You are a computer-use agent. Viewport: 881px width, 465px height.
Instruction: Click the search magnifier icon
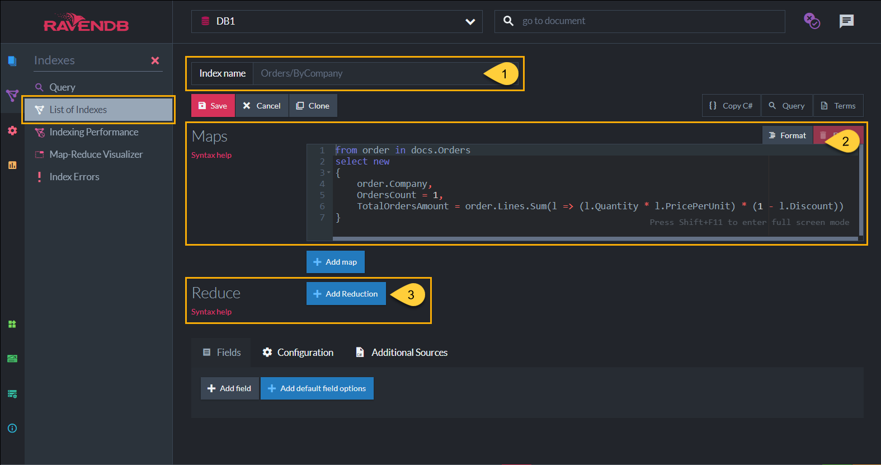point(508,21)
